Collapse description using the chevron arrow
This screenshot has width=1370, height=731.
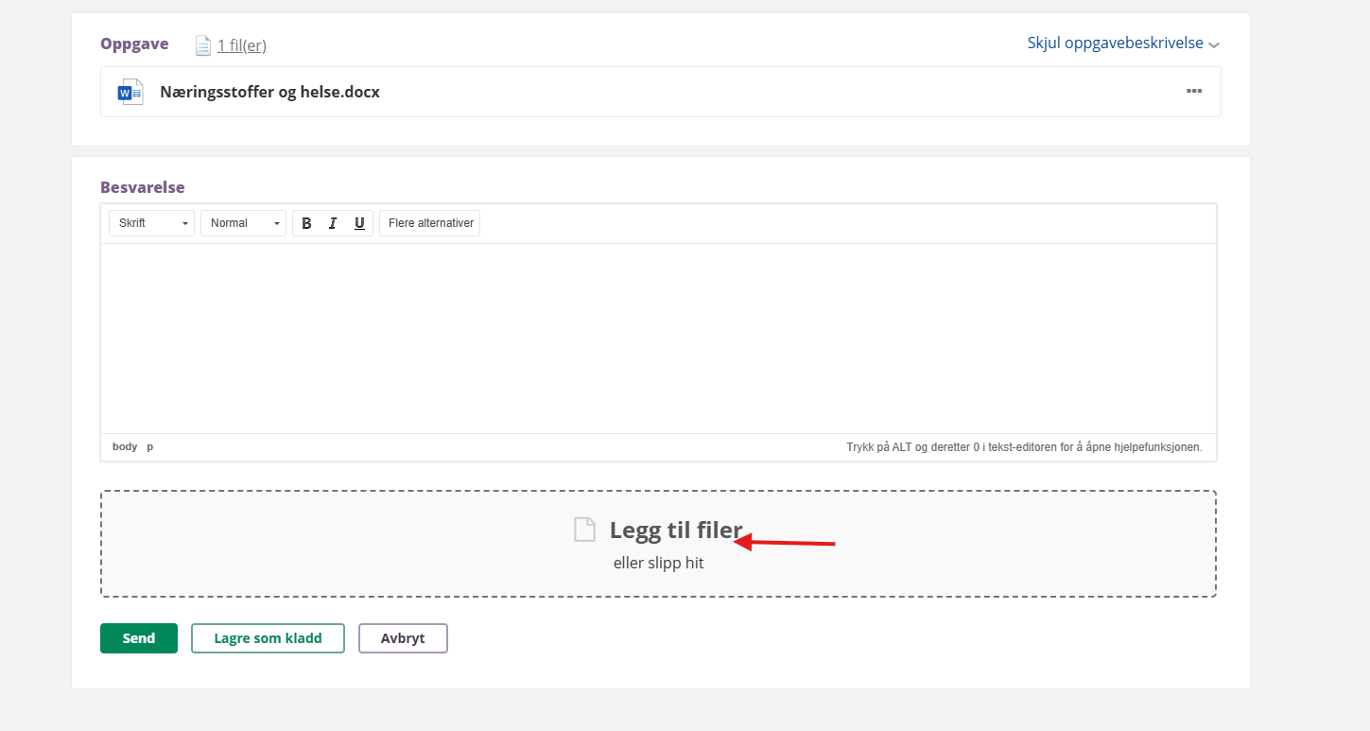pyautogui.click(x=1214, y=44)
